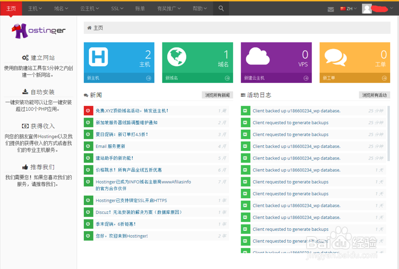Click the user avatar thumbnail in the top bar
The width and height of the screenshot is (399, 269).
click(x=367, y=8)
